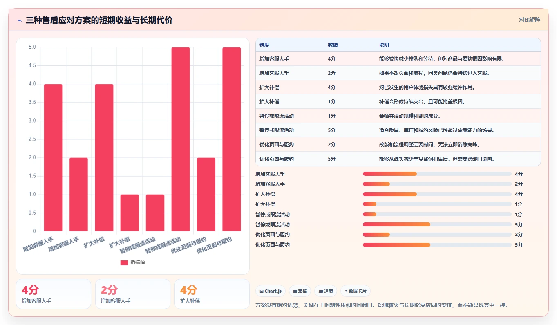Toggle the 指标值 legend swatch
Viewport: 557px width, 325px height.
[124, 262]
